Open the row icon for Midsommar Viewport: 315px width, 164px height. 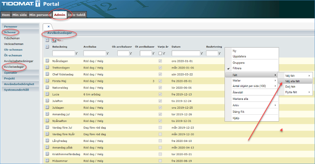tap(47, 160)
